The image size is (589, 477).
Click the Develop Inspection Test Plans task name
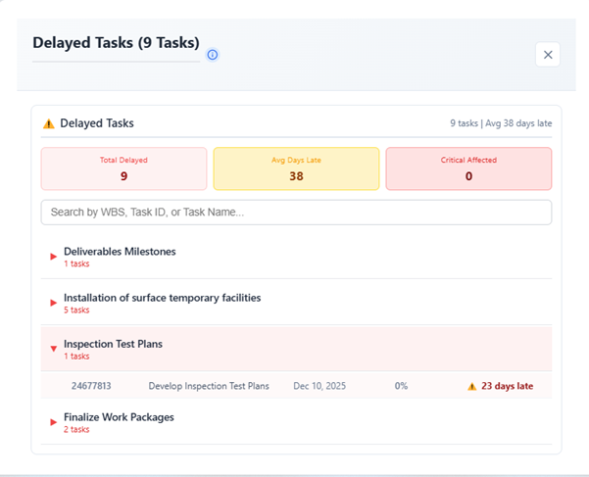coord(209,386)
